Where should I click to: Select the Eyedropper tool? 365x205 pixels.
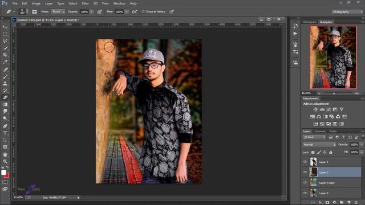point(5,62)
